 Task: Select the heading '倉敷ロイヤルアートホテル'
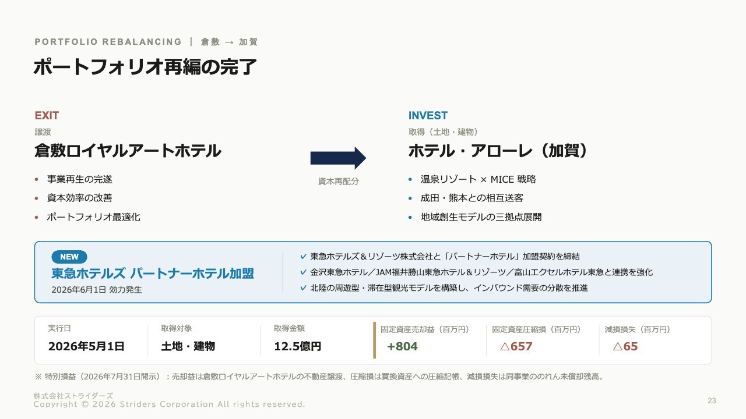(x=128, y=151)
